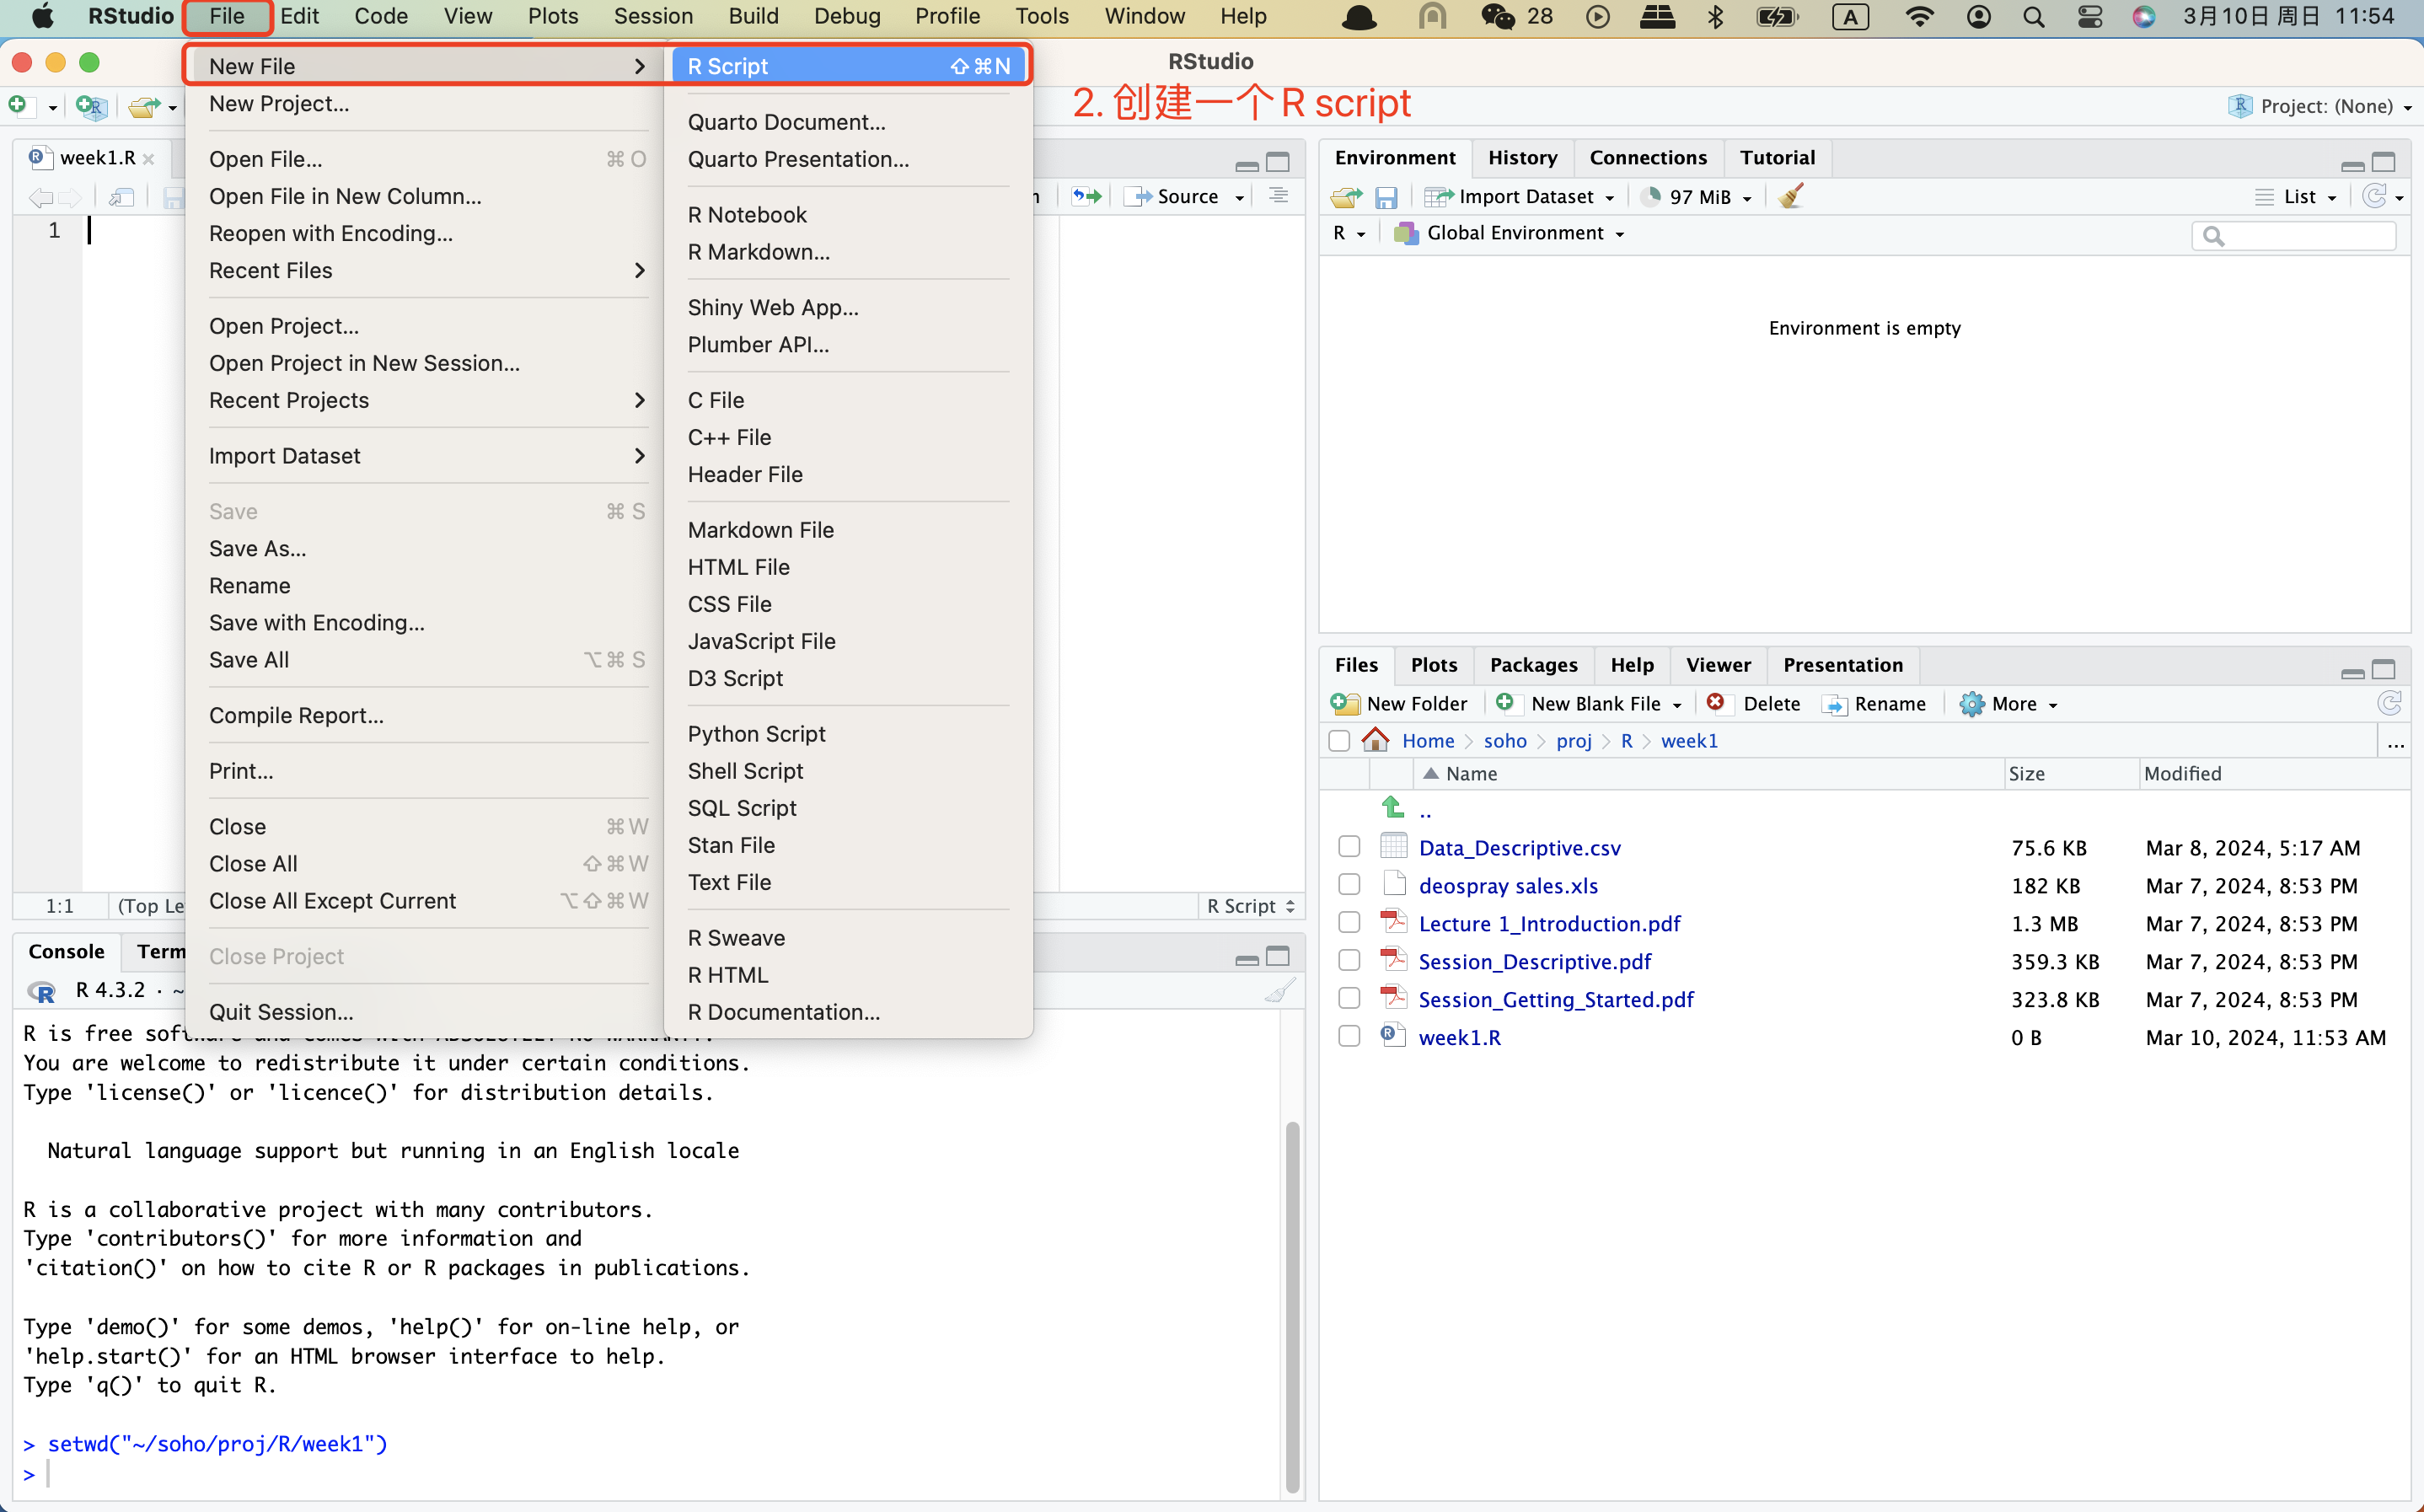Click the broom icon in Environment pane
This screenshot has width=2424, height=1512.
coord(1791,196)
